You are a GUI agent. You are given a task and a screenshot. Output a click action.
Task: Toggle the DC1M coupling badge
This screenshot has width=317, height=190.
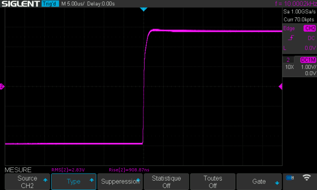(308, 60)
